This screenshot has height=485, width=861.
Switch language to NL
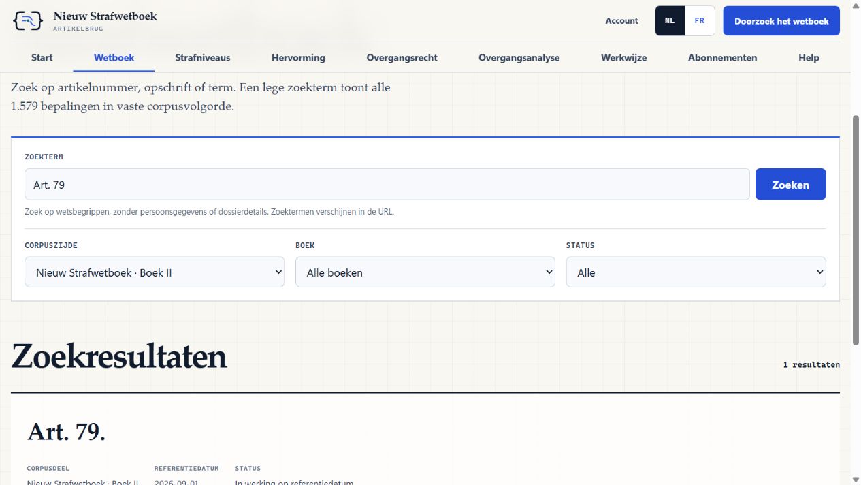670,20
